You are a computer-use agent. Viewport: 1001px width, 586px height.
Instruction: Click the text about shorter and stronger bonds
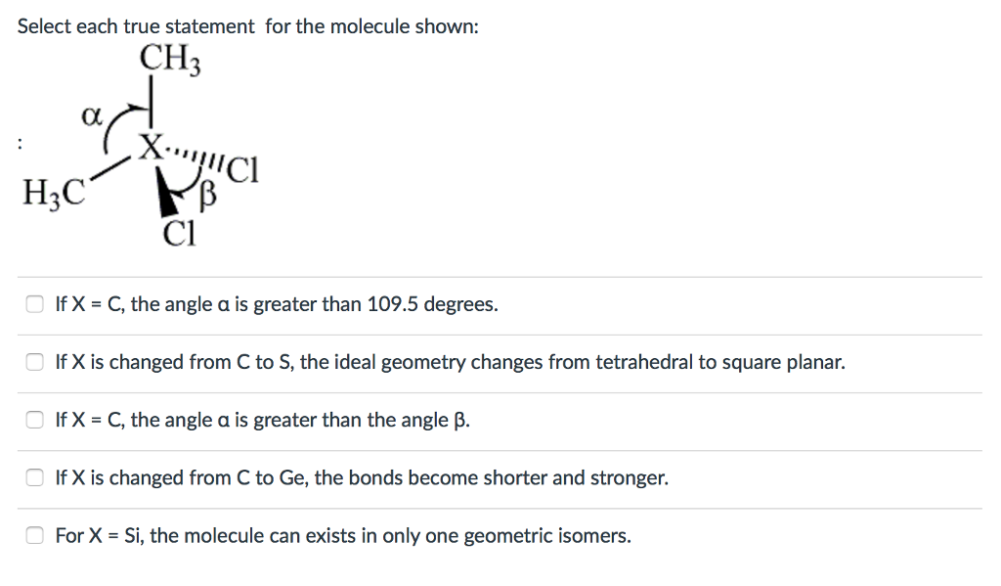pyautogui.click(x=362, y=477)
